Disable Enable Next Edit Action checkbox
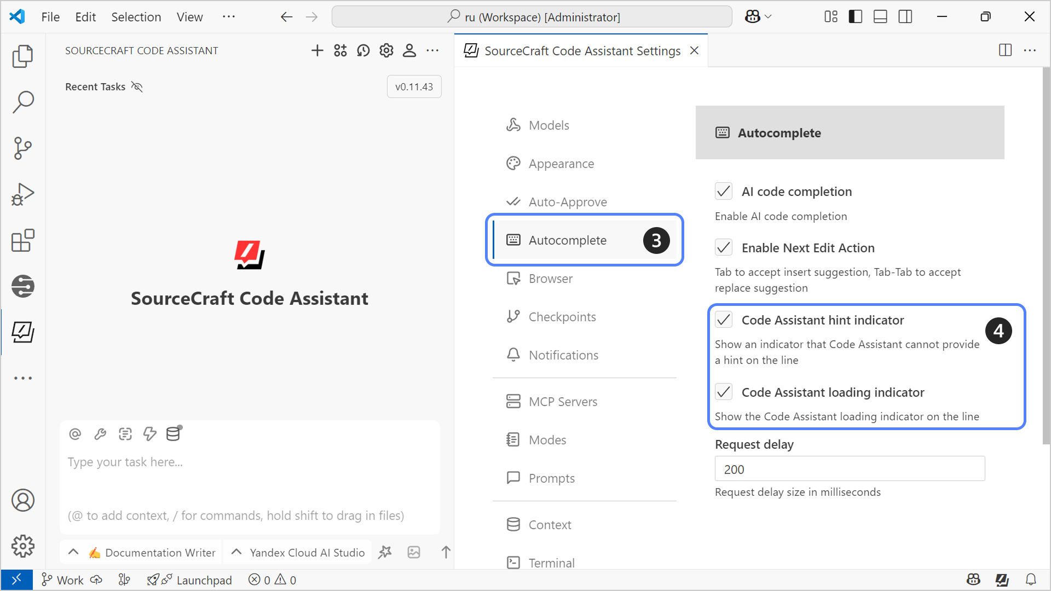The height and width of the screenshot is (591, 1051). (724, 248)
